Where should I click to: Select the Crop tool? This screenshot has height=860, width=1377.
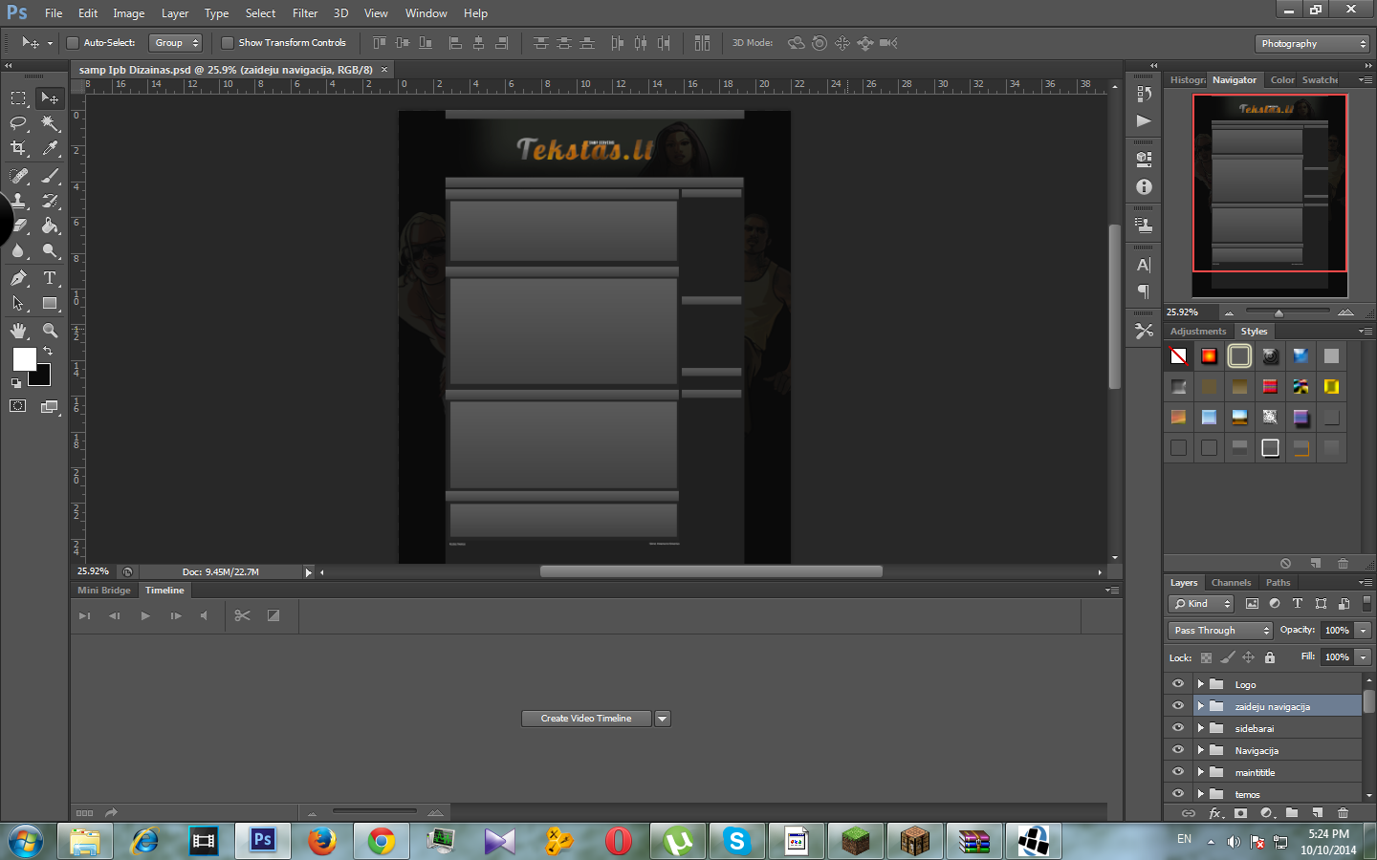(18, 148)
